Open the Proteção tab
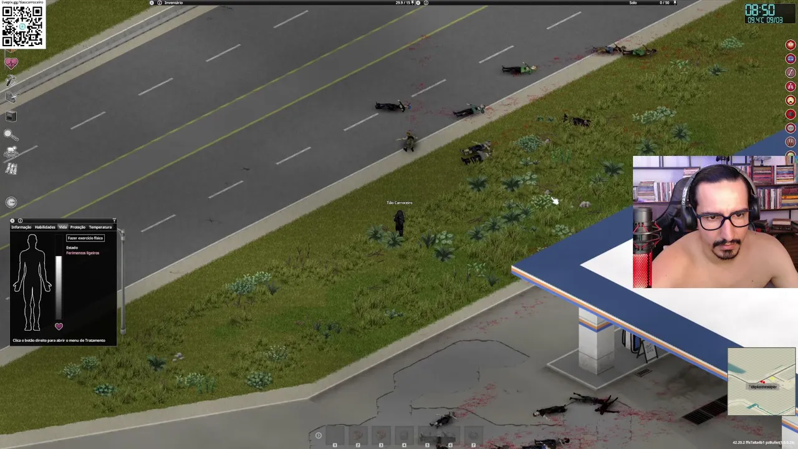The height and width of the screenshot is (449, 798). click(78, 227)
